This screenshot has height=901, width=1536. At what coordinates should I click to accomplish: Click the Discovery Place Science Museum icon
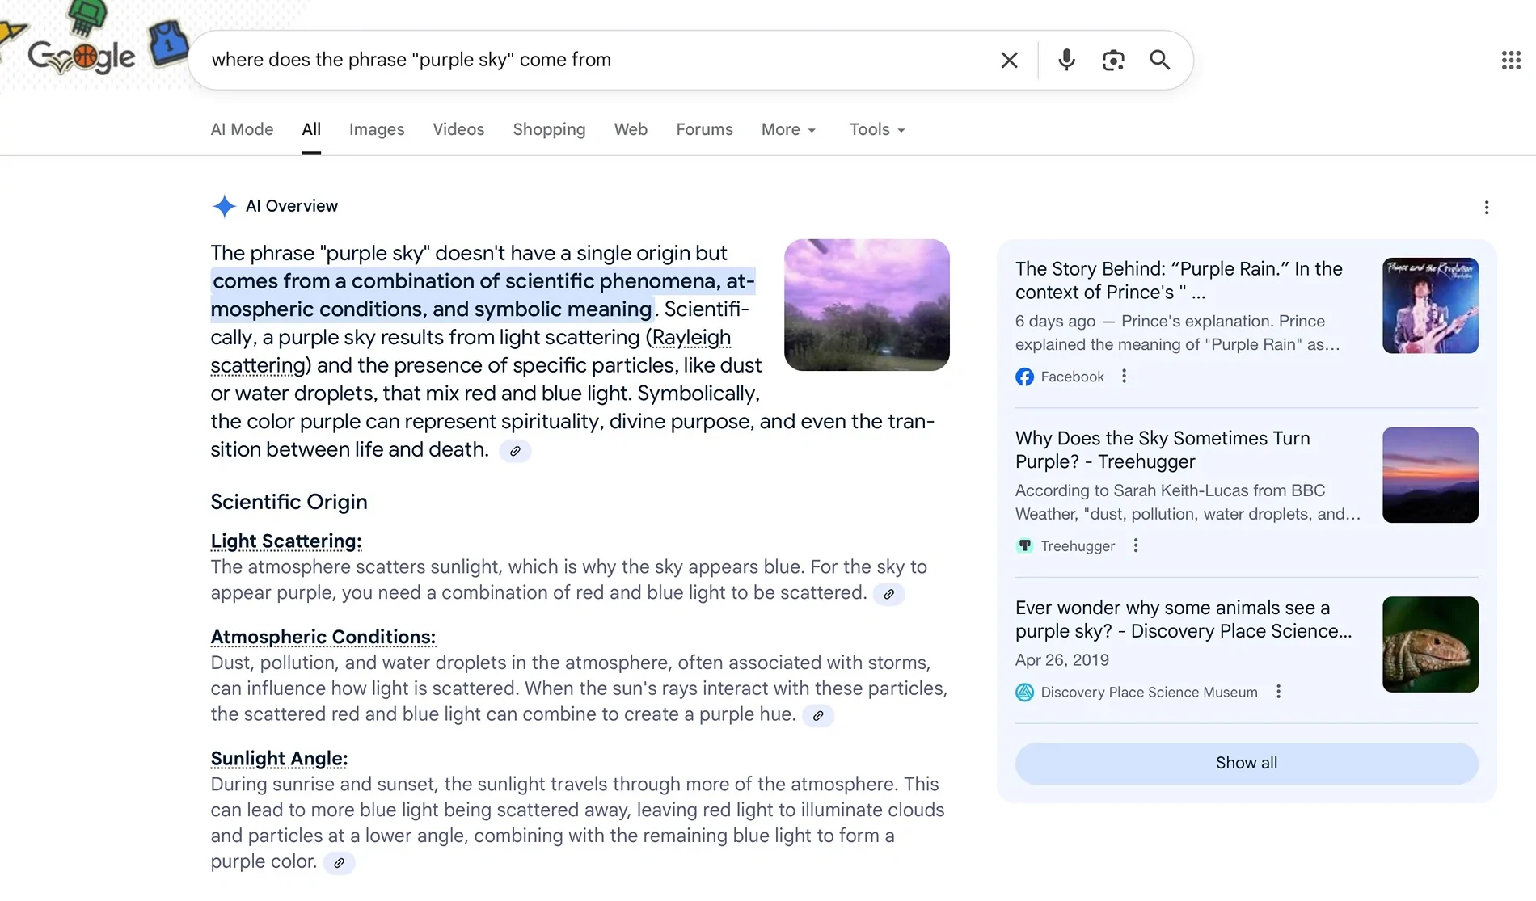(1024, 693)
